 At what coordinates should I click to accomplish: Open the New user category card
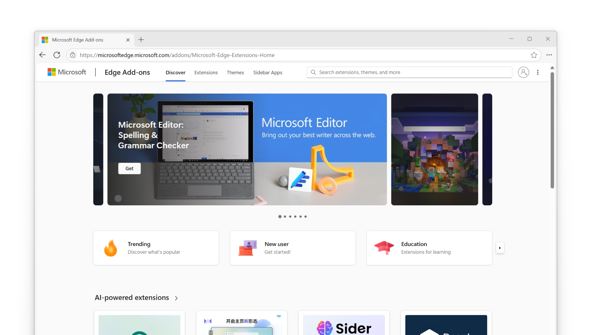(293, 248)
